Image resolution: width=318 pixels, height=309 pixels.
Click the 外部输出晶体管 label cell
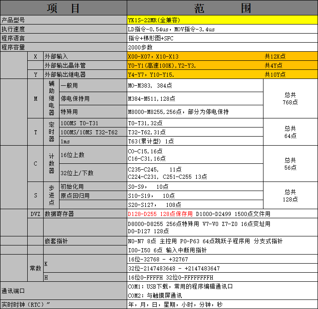point(85,65)
